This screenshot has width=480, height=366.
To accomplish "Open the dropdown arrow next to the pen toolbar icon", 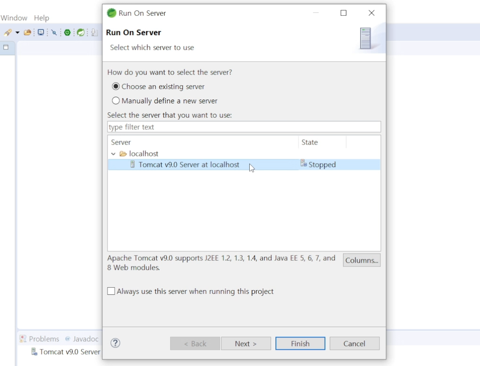I will pos(18,32).
